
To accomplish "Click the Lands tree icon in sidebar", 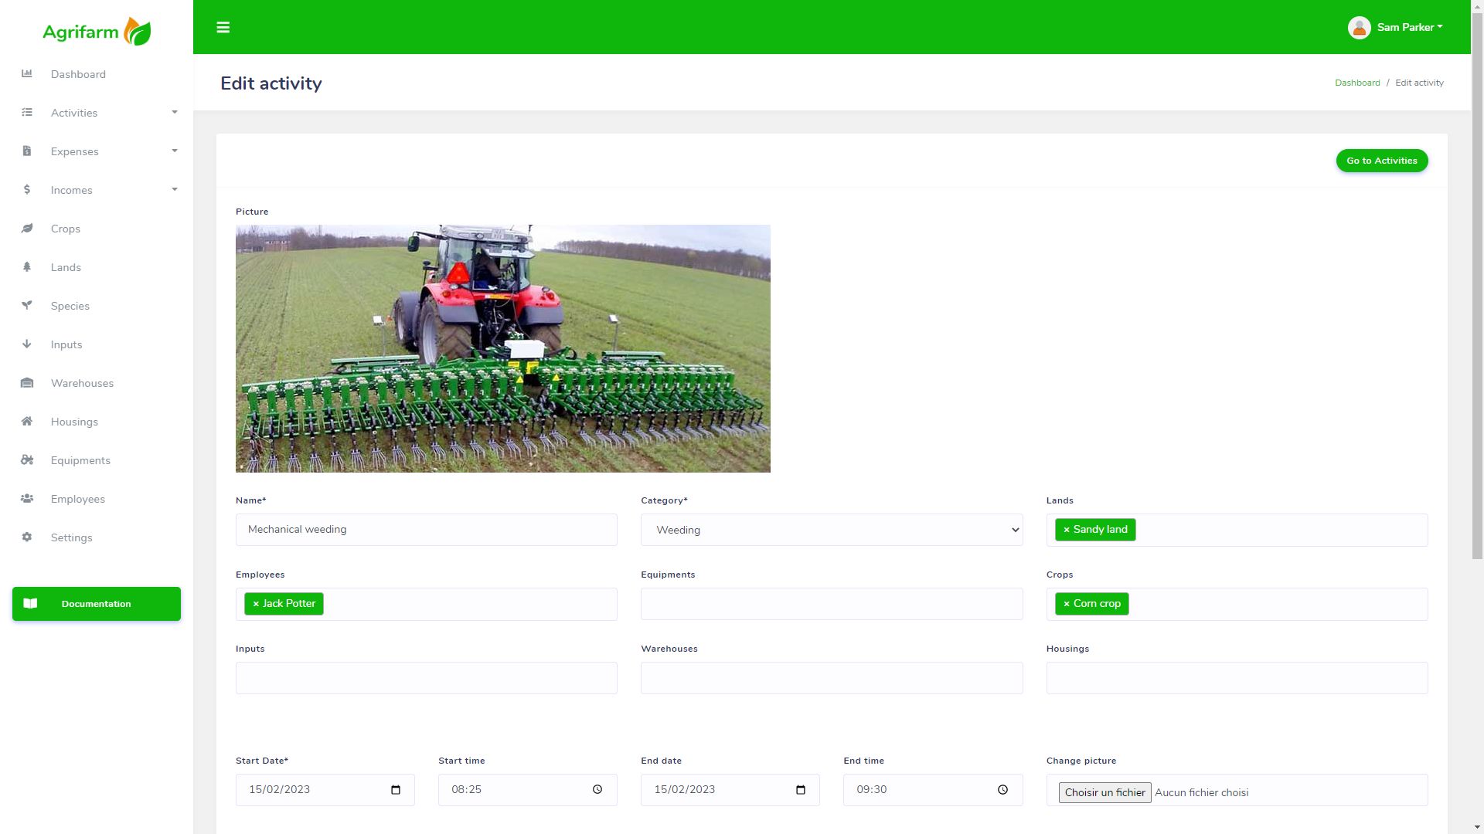I will coord(27,267).
